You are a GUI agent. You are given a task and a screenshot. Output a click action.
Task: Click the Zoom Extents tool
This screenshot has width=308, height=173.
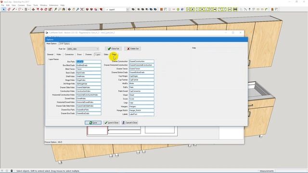tap(82, 9)
